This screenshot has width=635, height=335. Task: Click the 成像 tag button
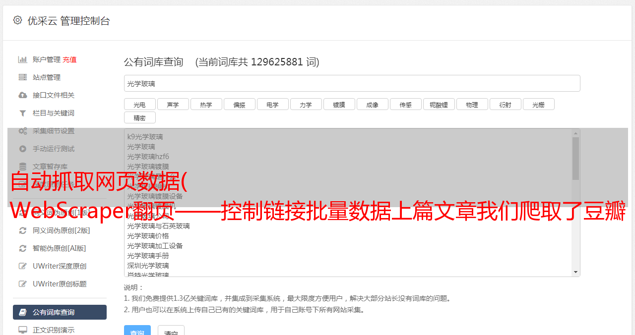pyautogui.click(x=372, y=104)
